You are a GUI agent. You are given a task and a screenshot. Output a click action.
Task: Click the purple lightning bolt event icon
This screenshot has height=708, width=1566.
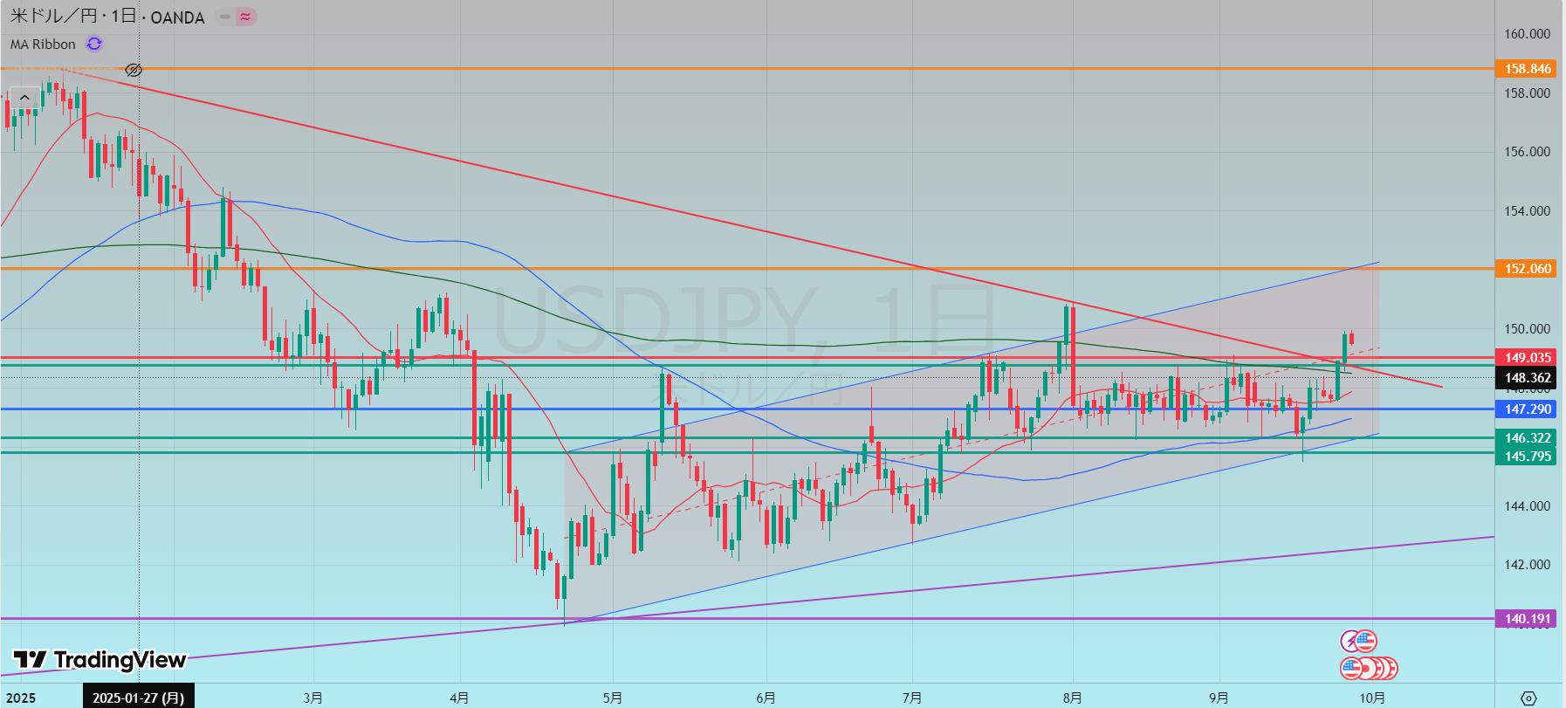(x=1350, y=642)
